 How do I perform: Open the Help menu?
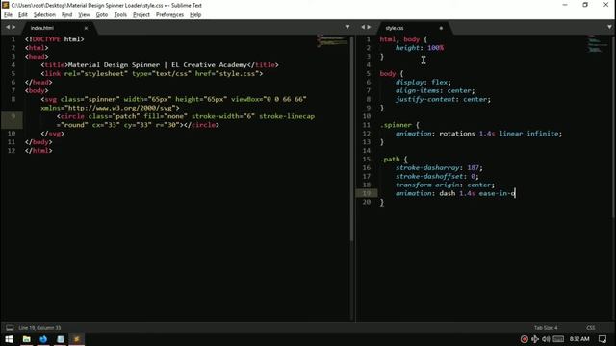point(195,15)
